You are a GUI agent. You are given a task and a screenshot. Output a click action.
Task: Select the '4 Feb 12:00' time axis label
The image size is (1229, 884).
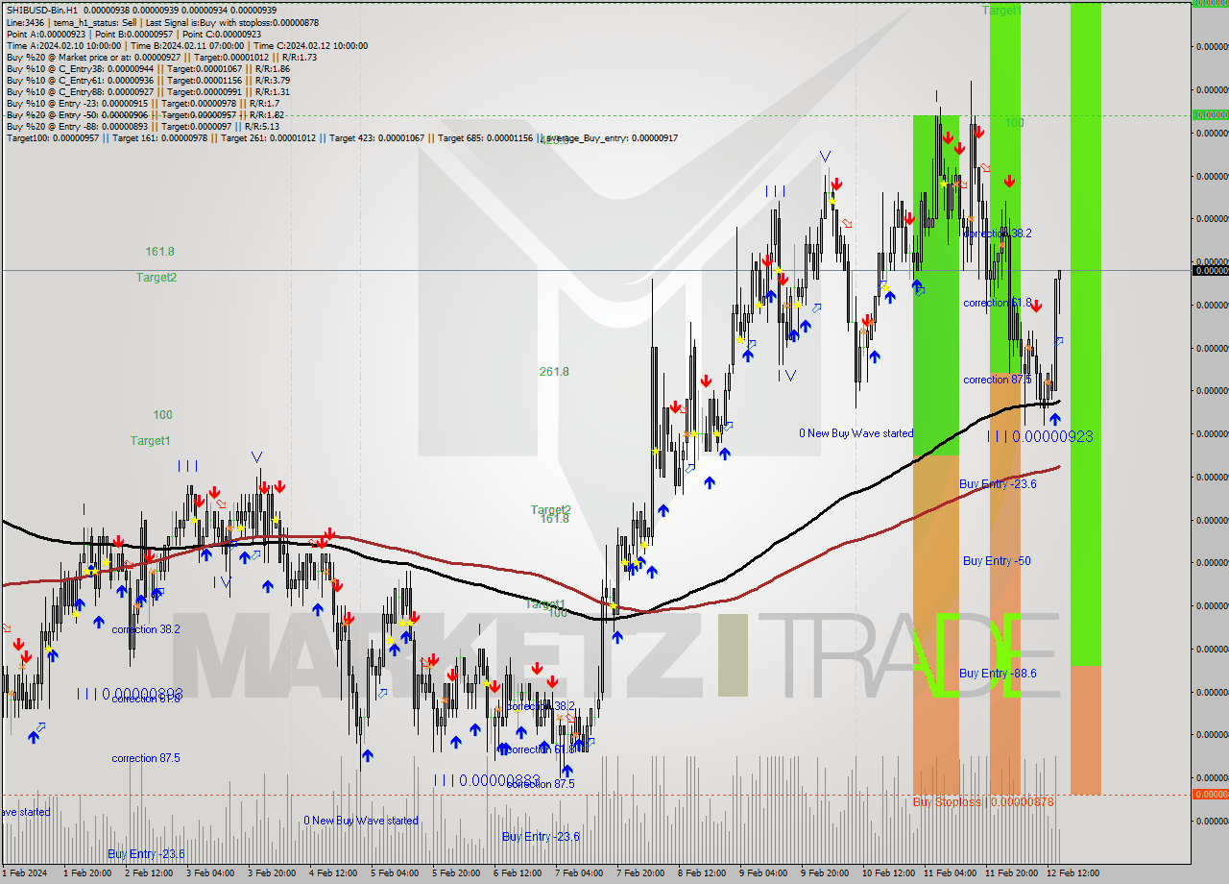point(333,872)
